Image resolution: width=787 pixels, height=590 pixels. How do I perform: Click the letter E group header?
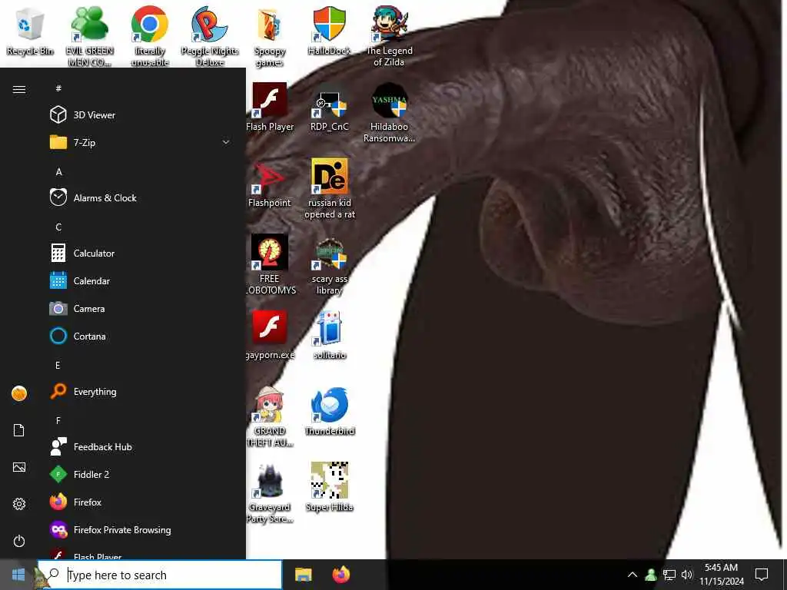click(x=58, y=365)
